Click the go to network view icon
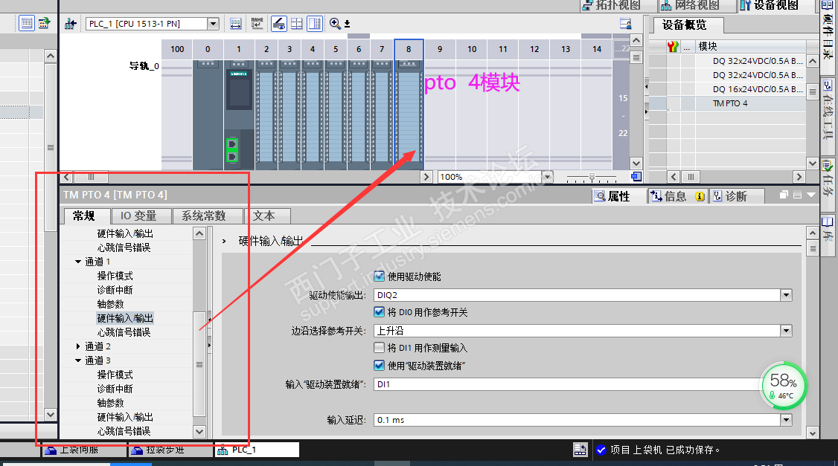Image resolution: width=838 pixels, height=466 pixels. click(70, 24)
